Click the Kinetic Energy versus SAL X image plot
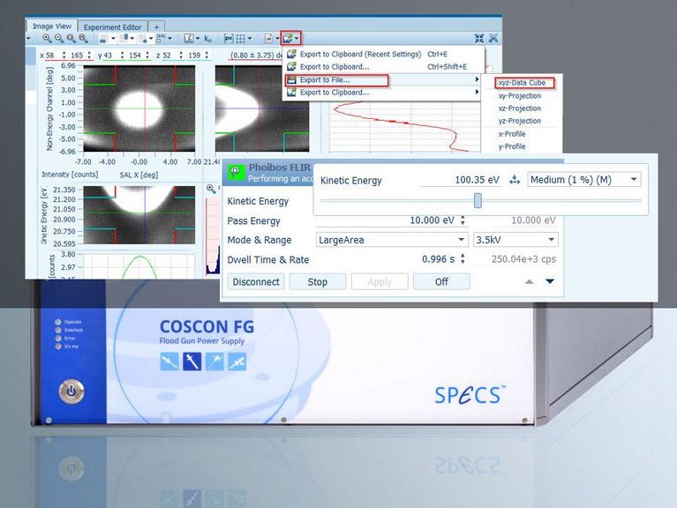The image size is (677, 508). [x=139, y=215]
